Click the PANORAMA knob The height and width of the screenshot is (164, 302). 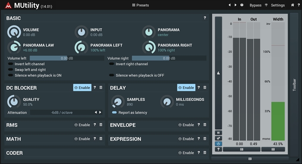[x=149, y=32]
